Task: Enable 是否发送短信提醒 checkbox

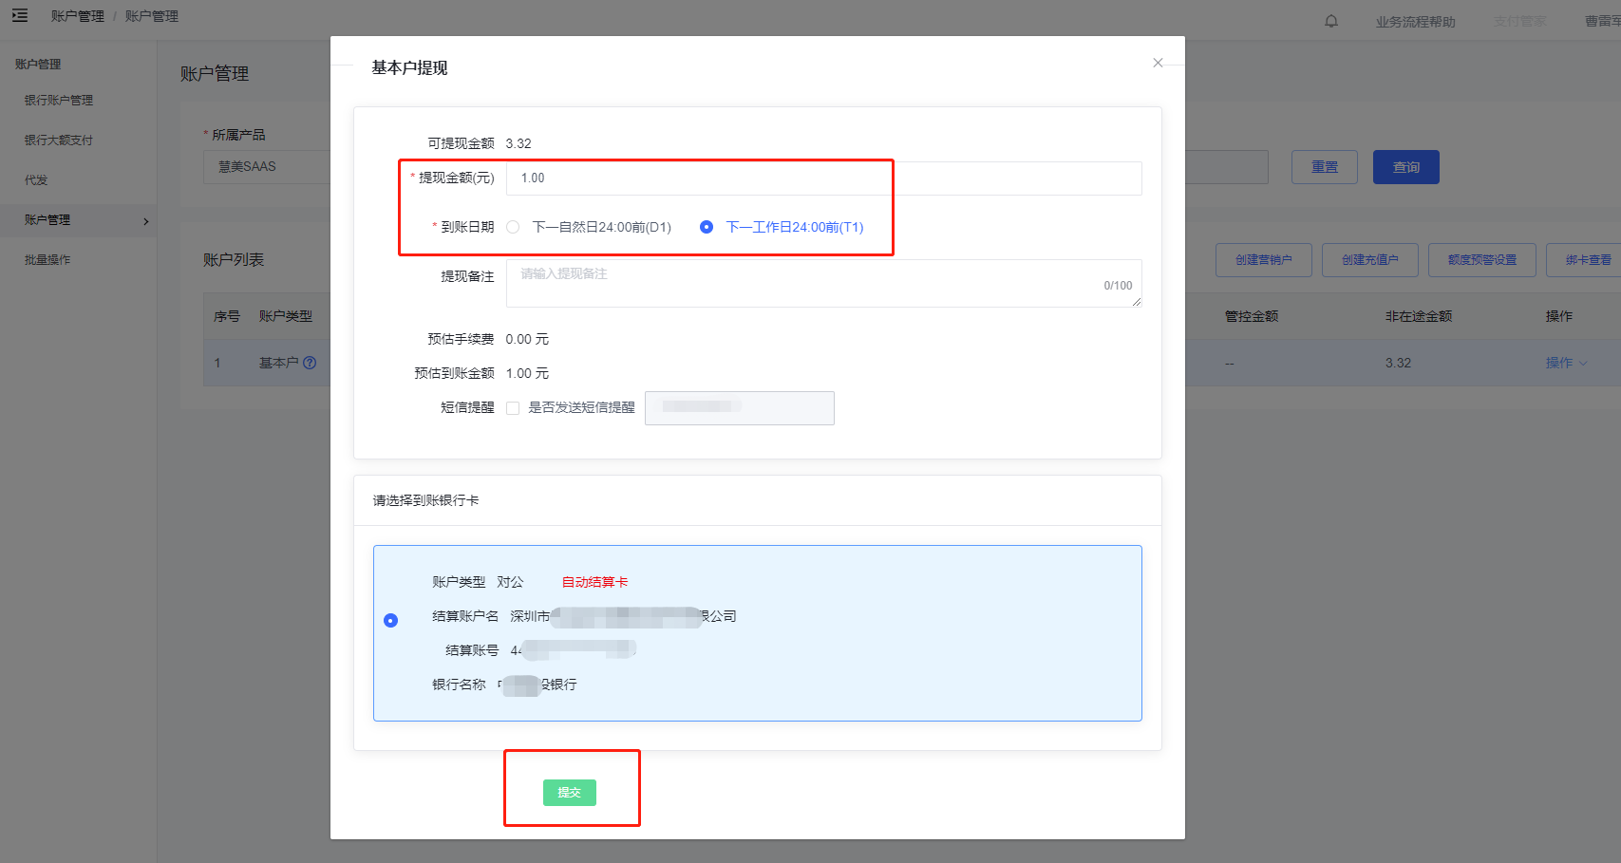Action: 513,408
